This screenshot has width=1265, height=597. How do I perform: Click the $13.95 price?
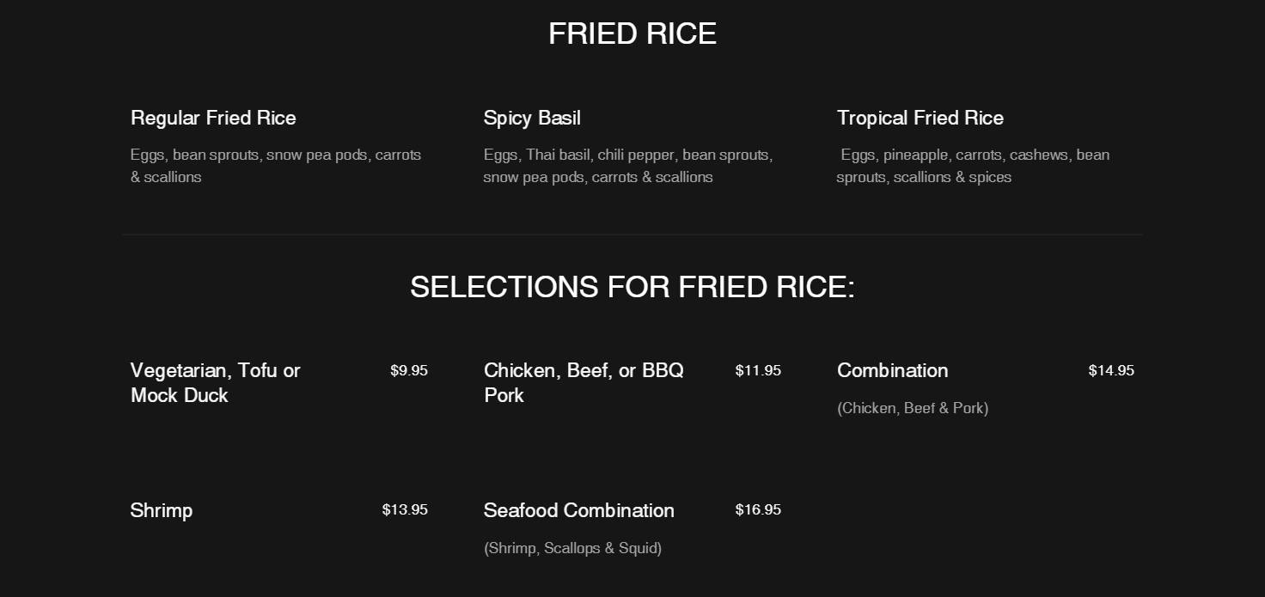[x=405, y=509]
